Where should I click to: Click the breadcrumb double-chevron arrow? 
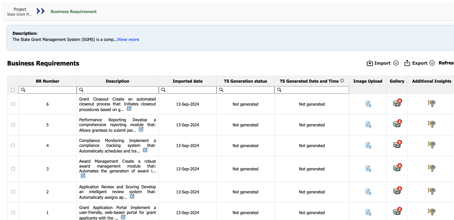pyautogui.click(x=40, y=11)
